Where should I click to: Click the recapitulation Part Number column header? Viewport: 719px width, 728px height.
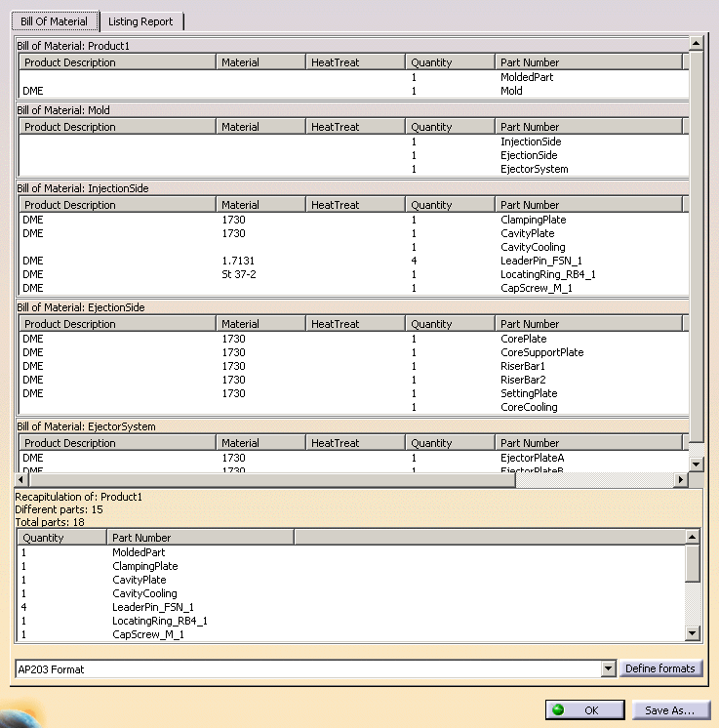pyautogui.click(x=201, y=538)
